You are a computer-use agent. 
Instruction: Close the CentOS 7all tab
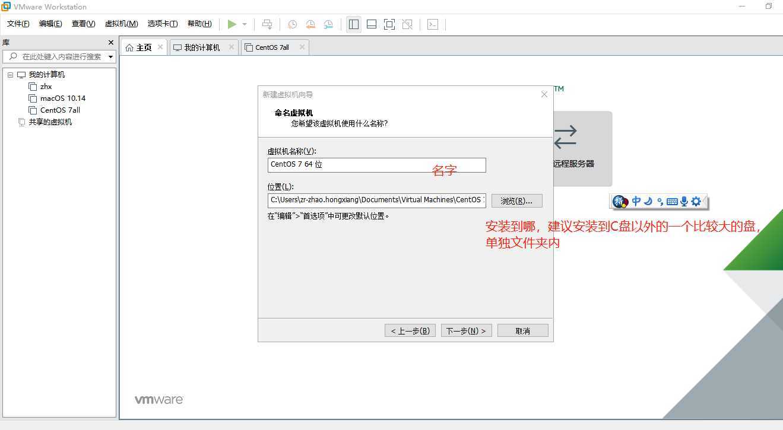point(302,47)
